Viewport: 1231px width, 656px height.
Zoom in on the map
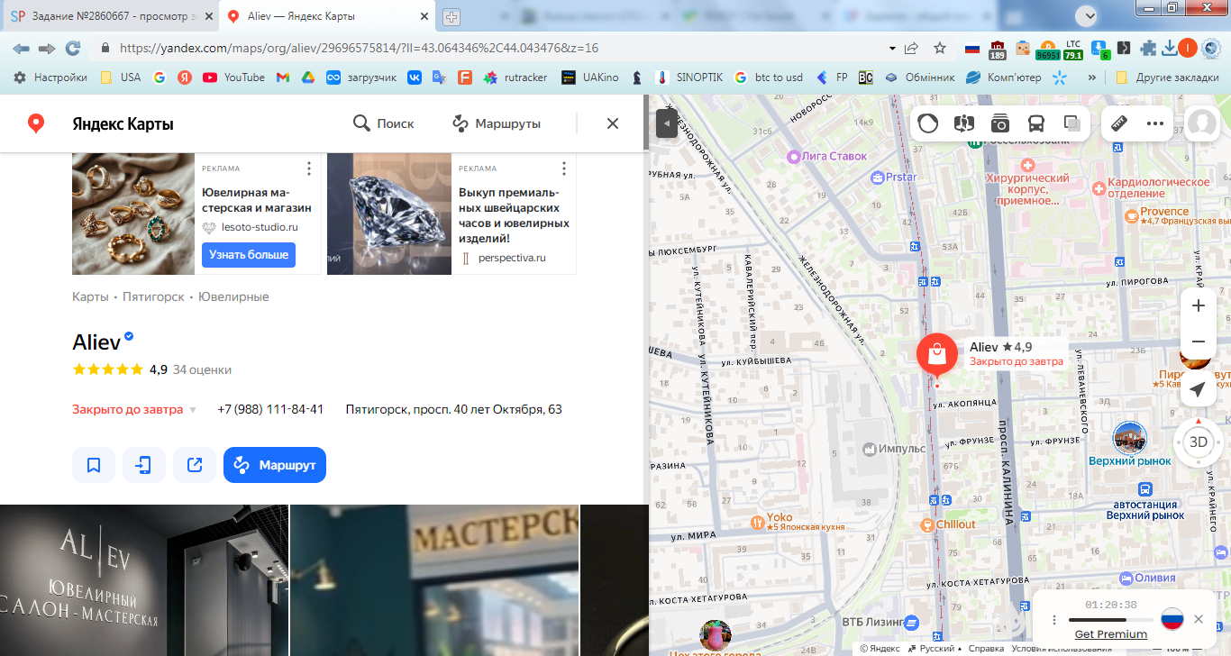(x=1199, y=305)
